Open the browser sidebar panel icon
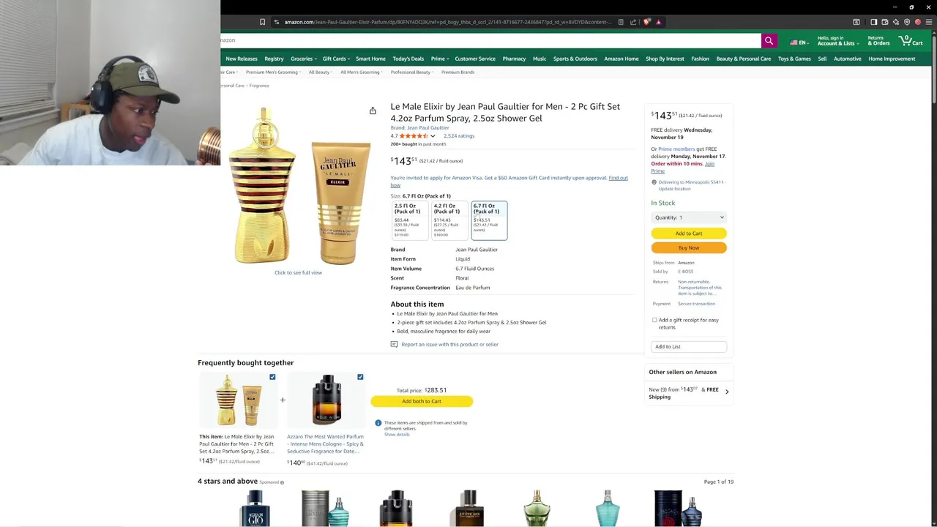This screenshot has width=937, height=527. [873, 22]
